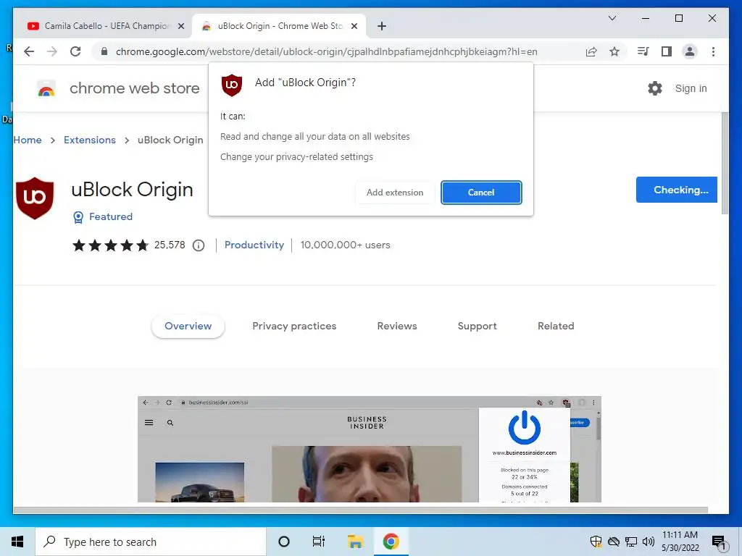Open the network tray icon

631,542
